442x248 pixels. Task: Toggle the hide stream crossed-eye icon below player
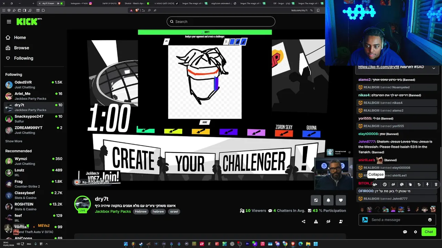(x=328, y=221)
